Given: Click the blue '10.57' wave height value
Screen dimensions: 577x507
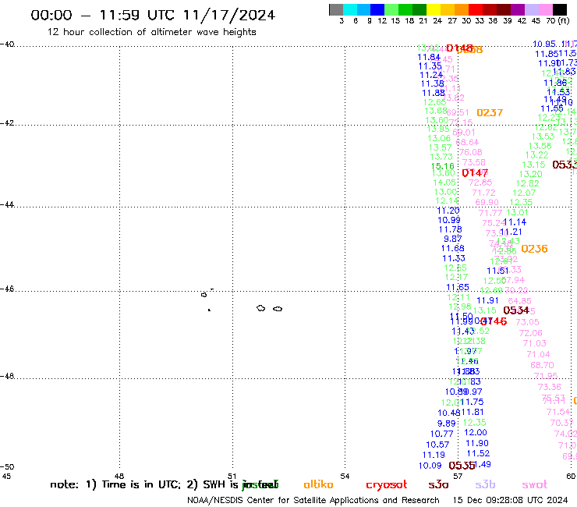Looking at the screenshot, I should click(x=437, y=445).
